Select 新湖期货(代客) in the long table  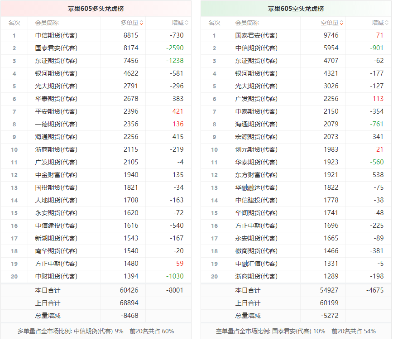point(56,239)
